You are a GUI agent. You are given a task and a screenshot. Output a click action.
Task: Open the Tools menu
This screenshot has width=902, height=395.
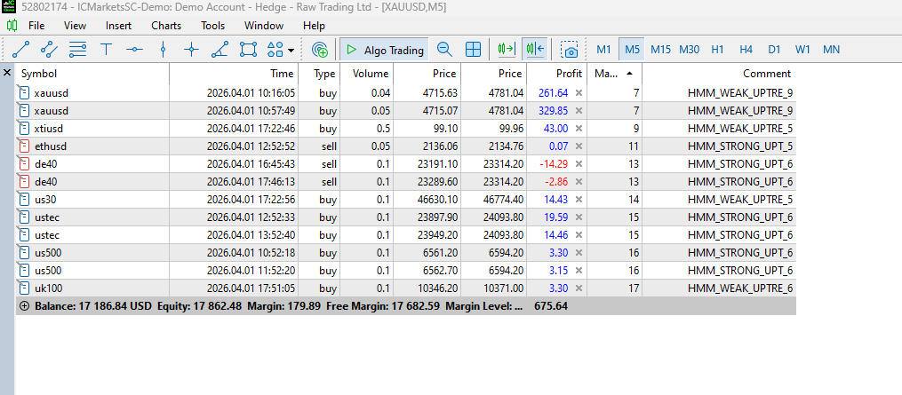click(x=213, y=26)
